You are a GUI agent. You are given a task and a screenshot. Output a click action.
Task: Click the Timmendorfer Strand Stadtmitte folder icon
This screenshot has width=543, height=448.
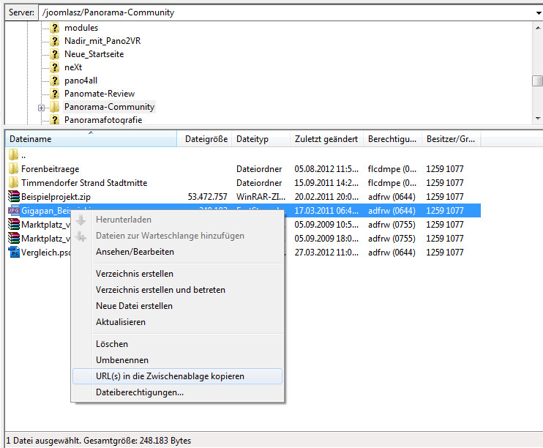coord(14,183)
